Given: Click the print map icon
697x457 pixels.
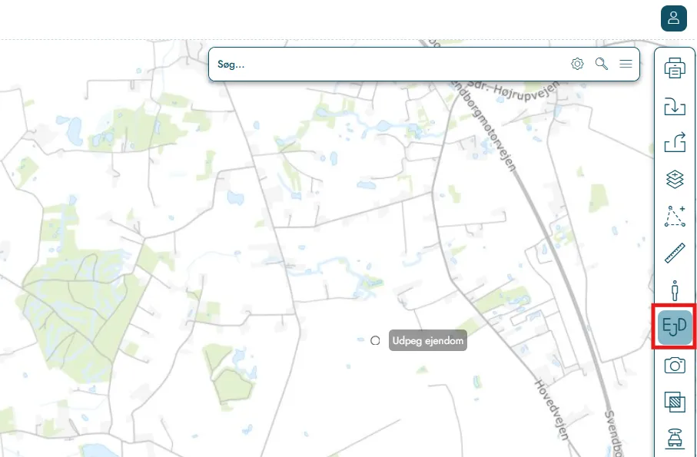Looking at the screenshot, I should pyautogui.click(x=674, y=69).
